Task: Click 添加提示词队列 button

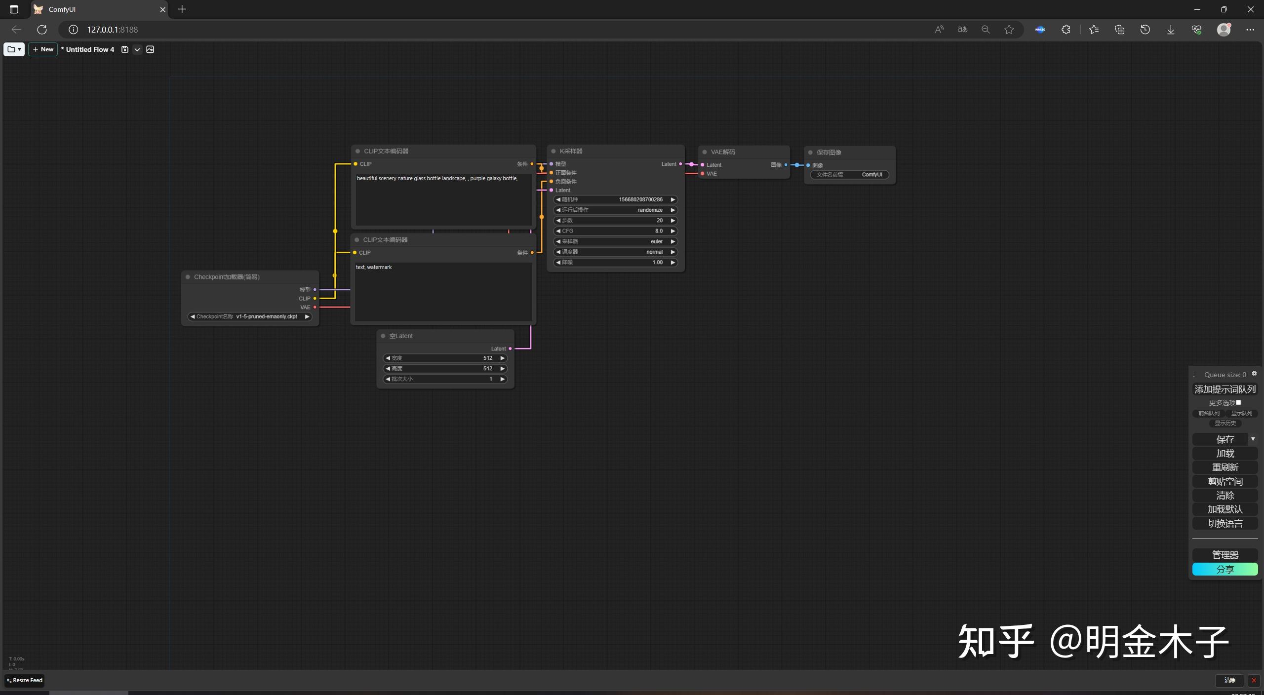Action: pos(1224,389)
